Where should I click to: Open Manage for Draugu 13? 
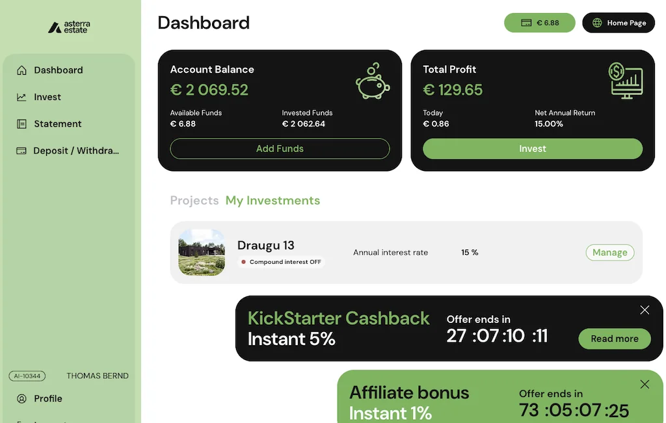(609, 253)
